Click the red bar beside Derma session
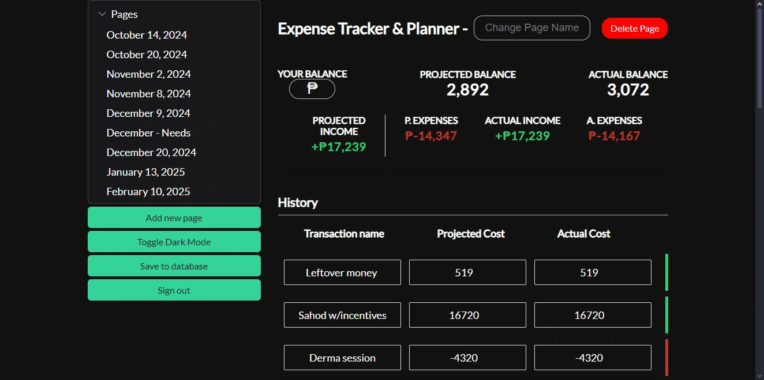Screen dimensions: 764x380 [x=666, y=358]
